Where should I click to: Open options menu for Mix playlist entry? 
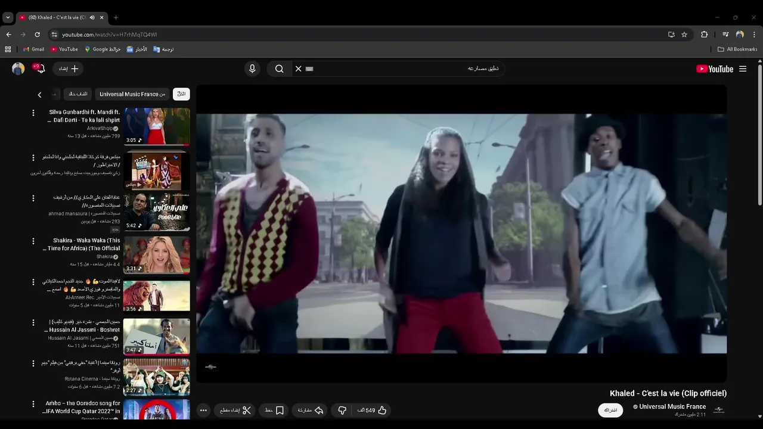(33, 157)
